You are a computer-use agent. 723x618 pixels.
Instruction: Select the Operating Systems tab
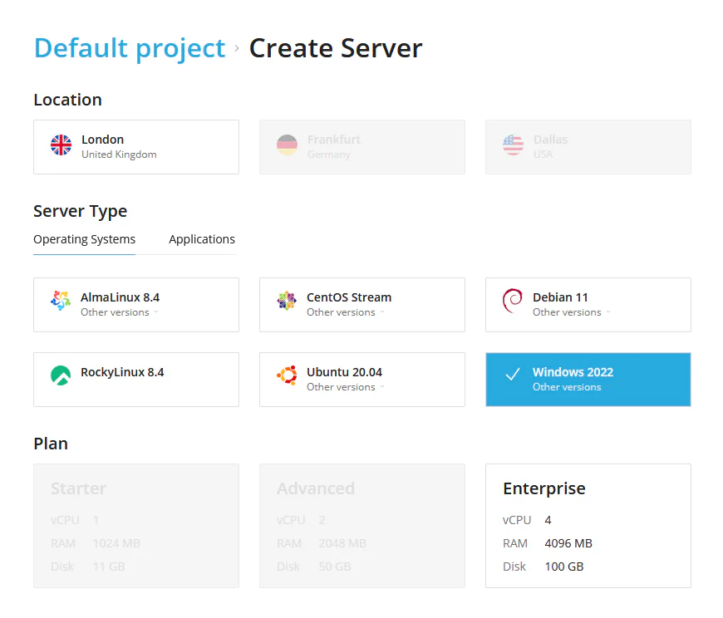(x=84, y=239)
